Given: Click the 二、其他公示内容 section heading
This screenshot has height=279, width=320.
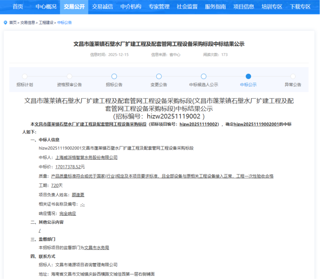Looking at the screenshot, I should point(47,222).
